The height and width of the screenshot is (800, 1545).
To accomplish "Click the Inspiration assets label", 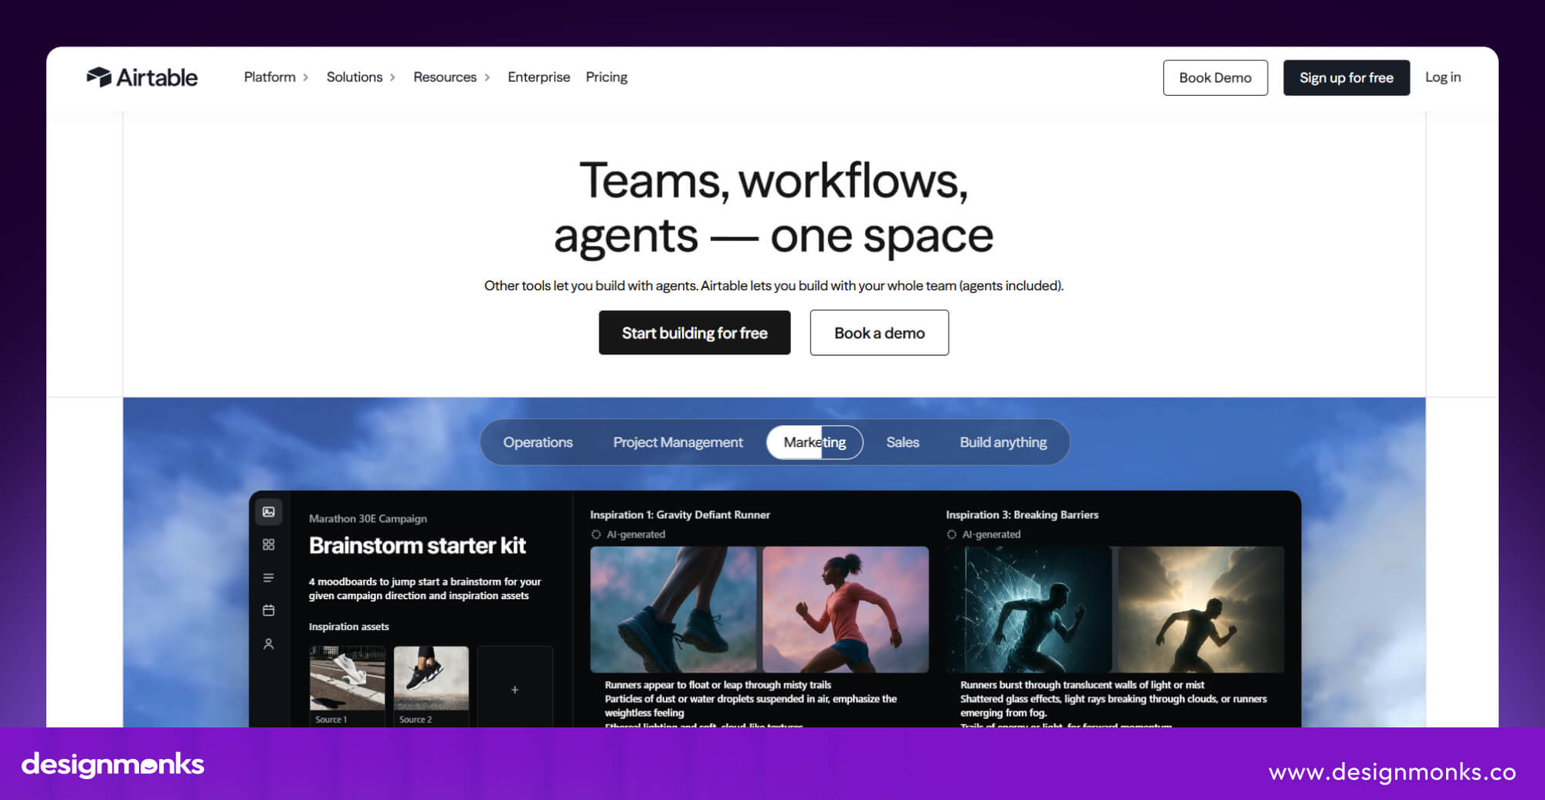I will click(x=348, y=627).
